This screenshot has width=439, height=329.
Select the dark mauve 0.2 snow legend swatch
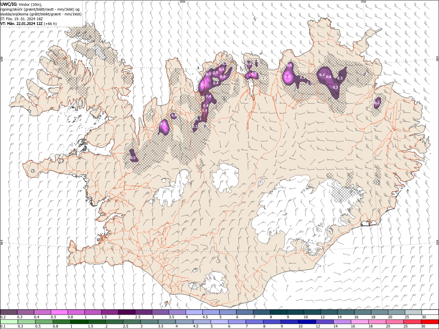(9, 312)
